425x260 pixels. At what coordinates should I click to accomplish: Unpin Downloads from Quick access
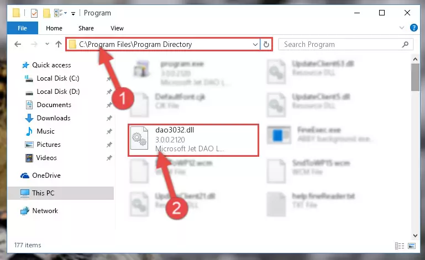click(109, 118)
